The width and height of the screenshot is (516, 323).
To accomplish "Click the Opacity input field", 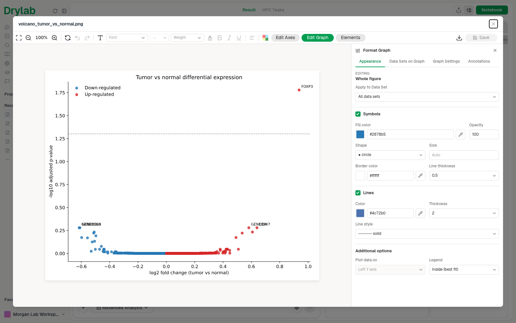I will pyautogui.click(x=484, y=134).
